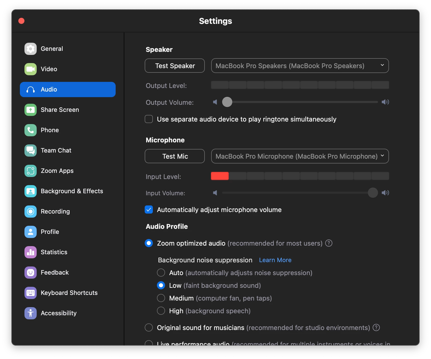
Task: Open help icon next to Original sound for musicians
Action: [x=376, y=328]
